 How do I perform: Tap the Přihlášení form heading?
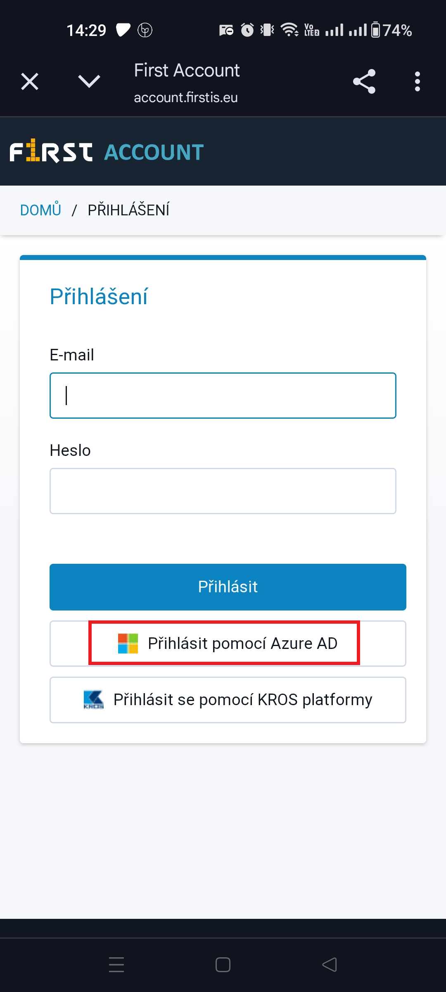pos(99,296)
